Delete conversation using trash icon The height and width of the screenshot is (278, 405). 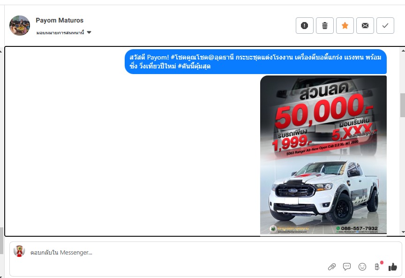[x=325, y=26]
